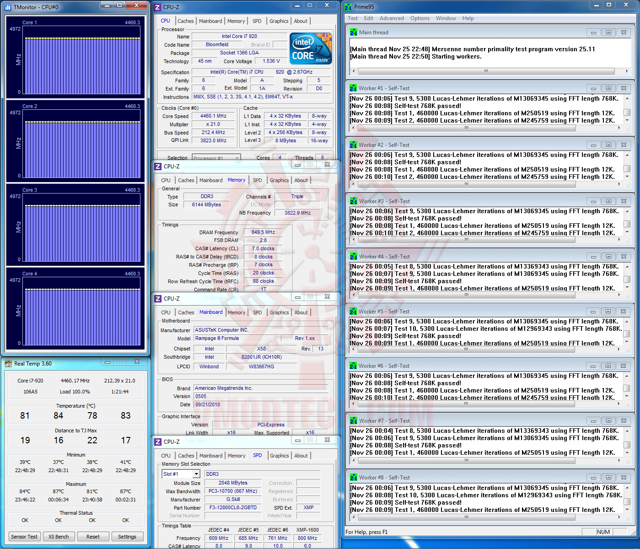This screenshot has height=549, width=640.
Task: Open Real Temp Settings
Action: click(127, 537)
